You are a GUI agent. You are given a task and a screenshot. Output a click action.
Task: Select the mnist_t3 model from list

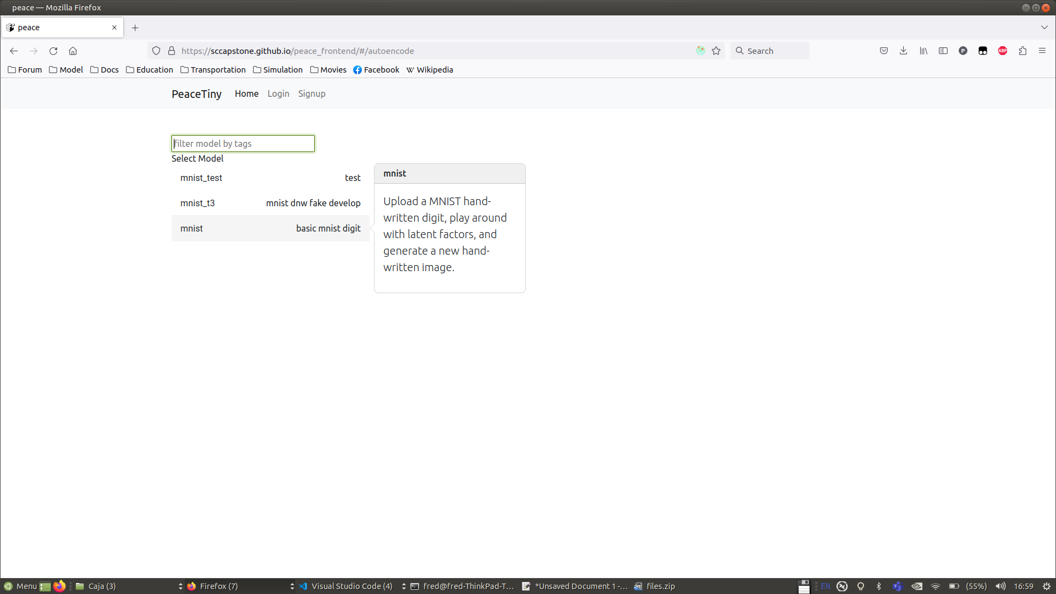click(198, 202)
